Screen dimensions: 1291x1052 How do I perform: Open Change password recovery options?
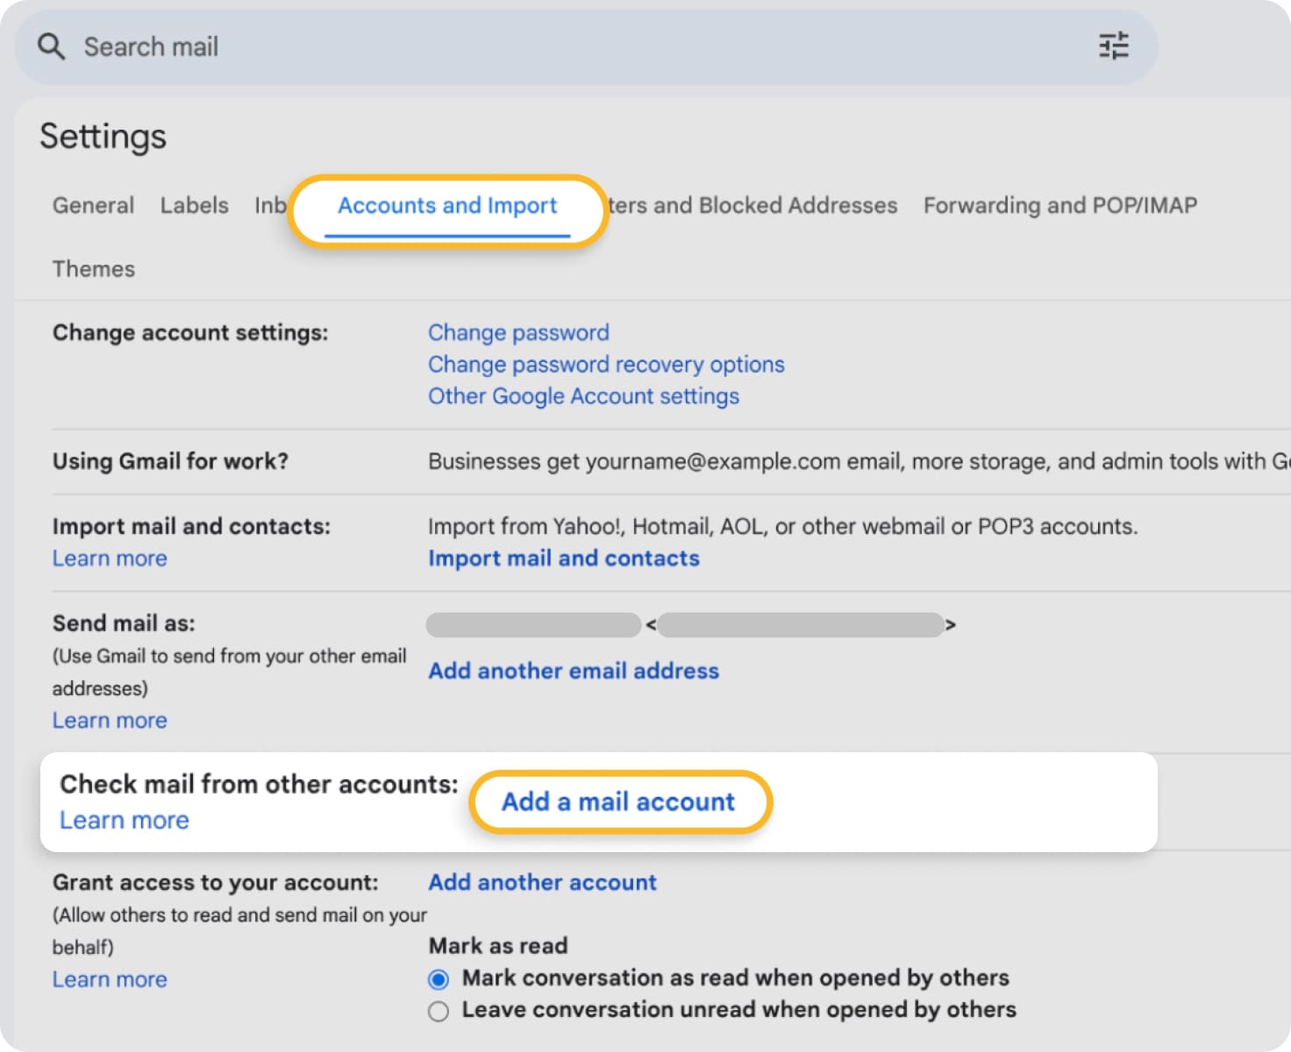(x=606, y=365)
